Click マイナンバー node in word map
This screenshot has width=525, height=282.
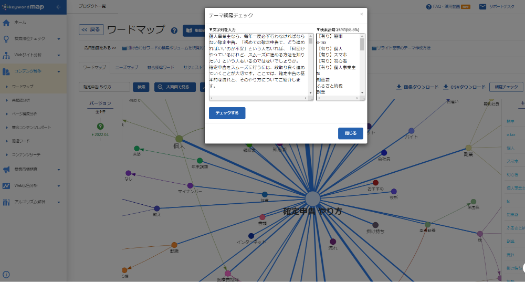pos(190,185)
